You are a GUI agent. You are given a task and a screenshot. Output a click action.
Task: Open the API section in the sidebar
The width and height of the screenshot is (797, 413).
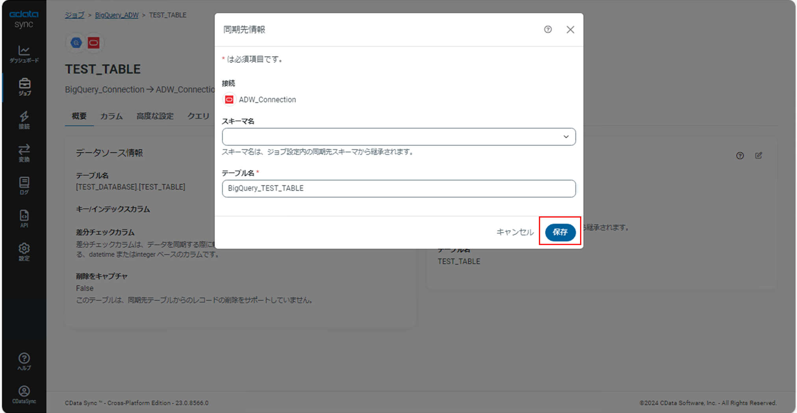(x=24, y=218)
